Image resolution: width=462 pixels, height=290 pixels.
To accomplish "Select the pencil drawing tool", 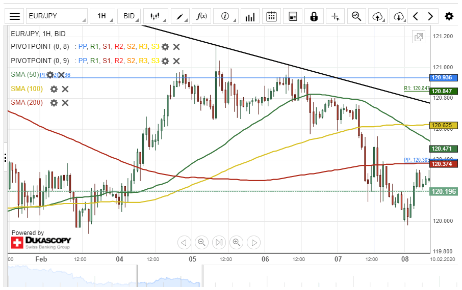I will tap(181, 16).
